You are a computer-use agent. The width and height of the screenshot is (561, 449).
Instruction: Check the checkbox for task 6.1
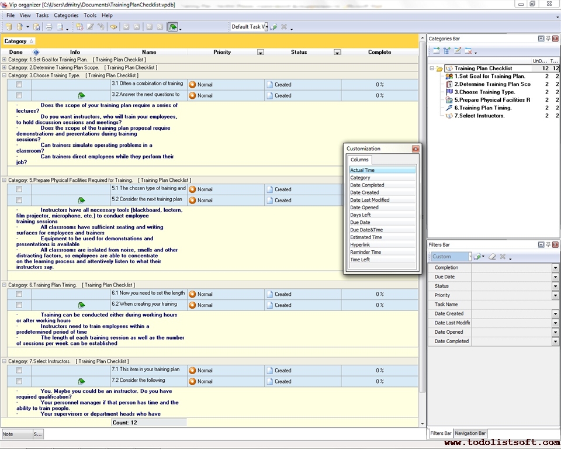point(19,293)
